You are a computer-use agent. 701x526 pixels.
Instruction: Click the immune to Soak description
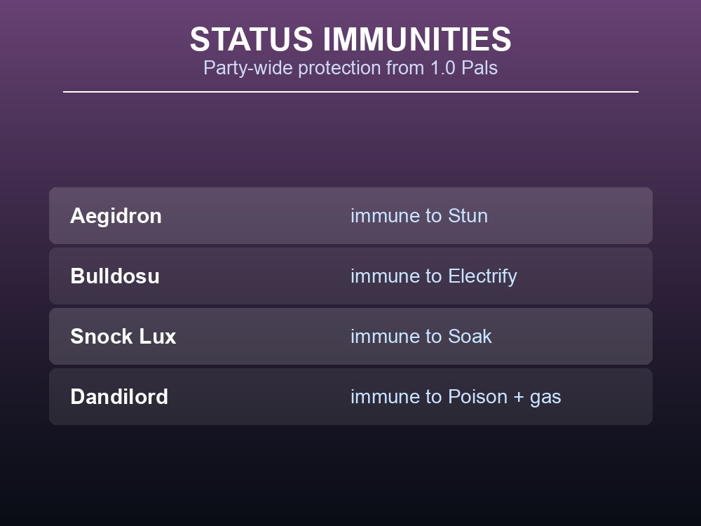point(421,337)
